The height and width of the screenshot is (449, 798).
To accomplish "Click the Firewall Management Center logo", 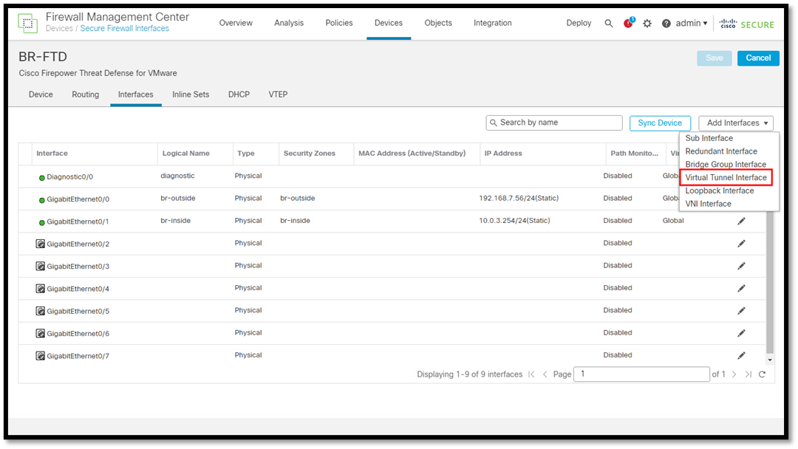I will 27,23.
